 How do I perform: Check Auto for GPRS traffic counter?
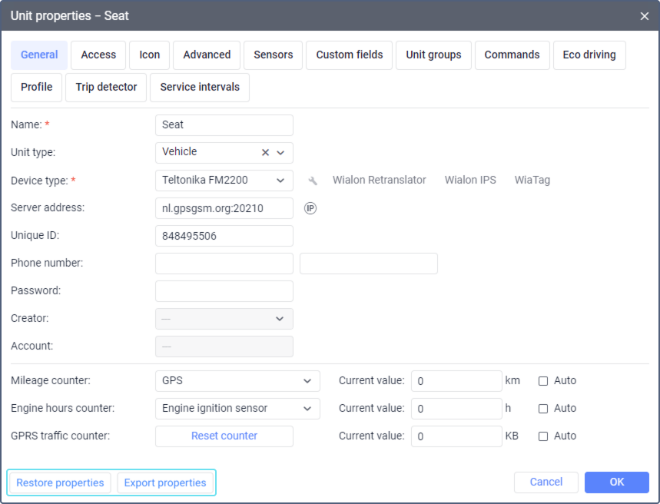coord(543,436)
